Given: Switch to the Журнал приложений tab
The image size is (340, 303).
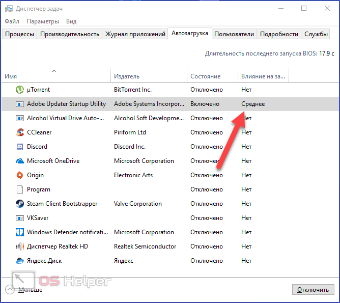Looking at the screenshot, I should (135, 34).
